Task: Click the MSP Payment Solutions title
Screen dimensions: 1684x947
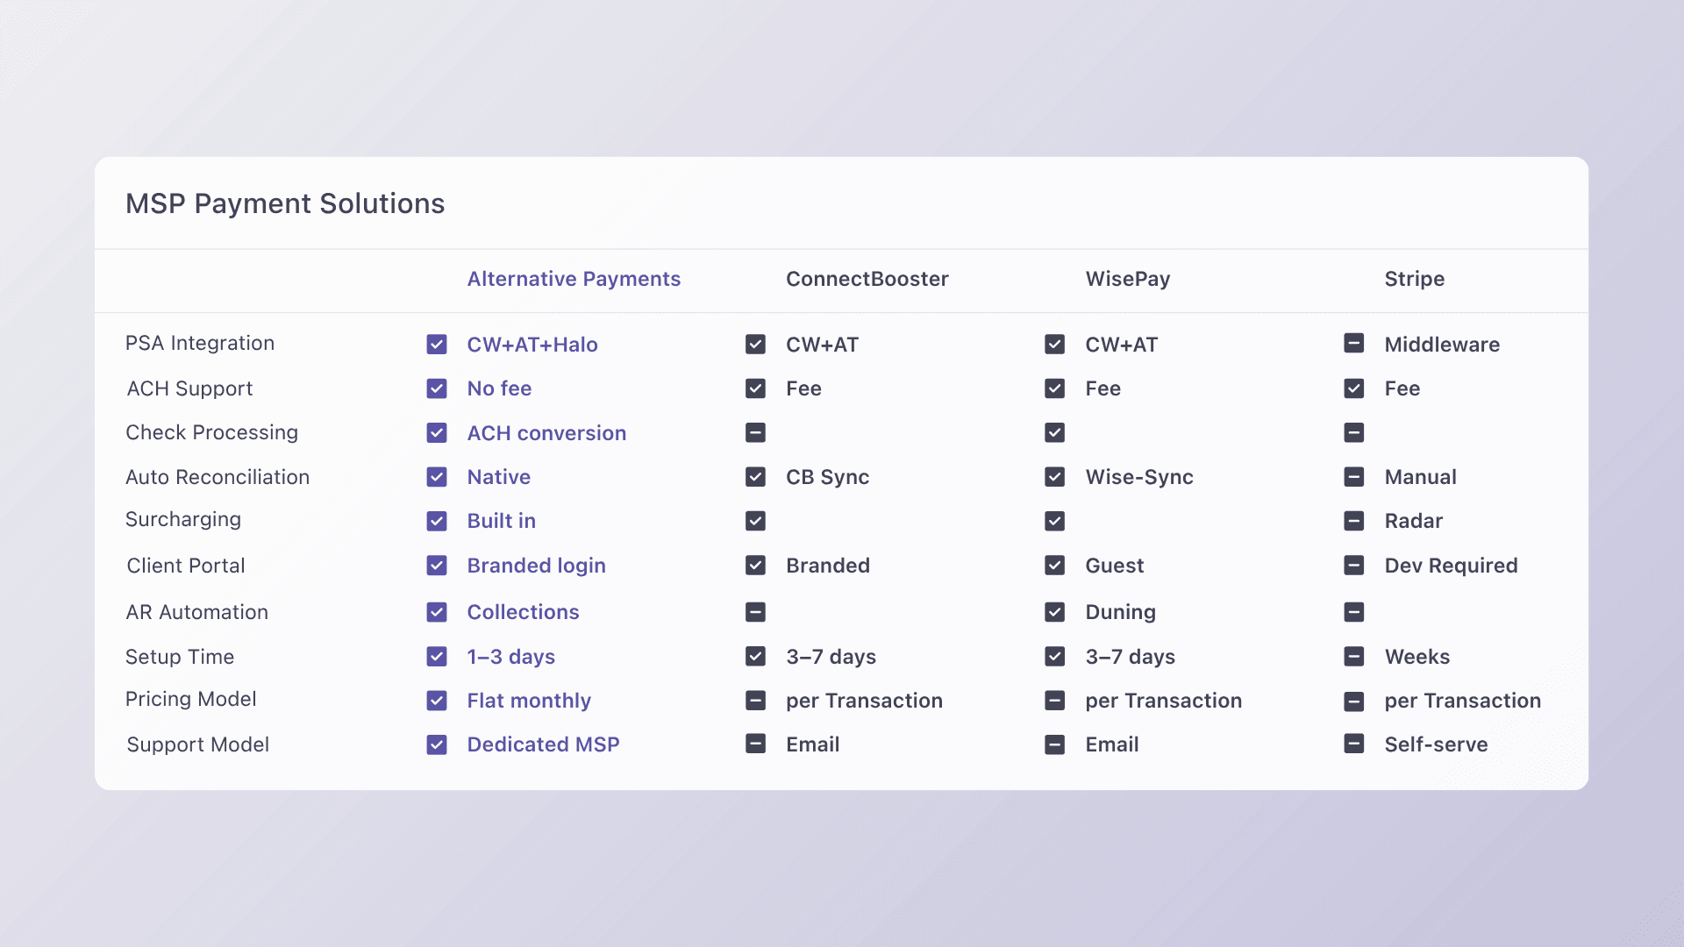Action: pos(285,203)
